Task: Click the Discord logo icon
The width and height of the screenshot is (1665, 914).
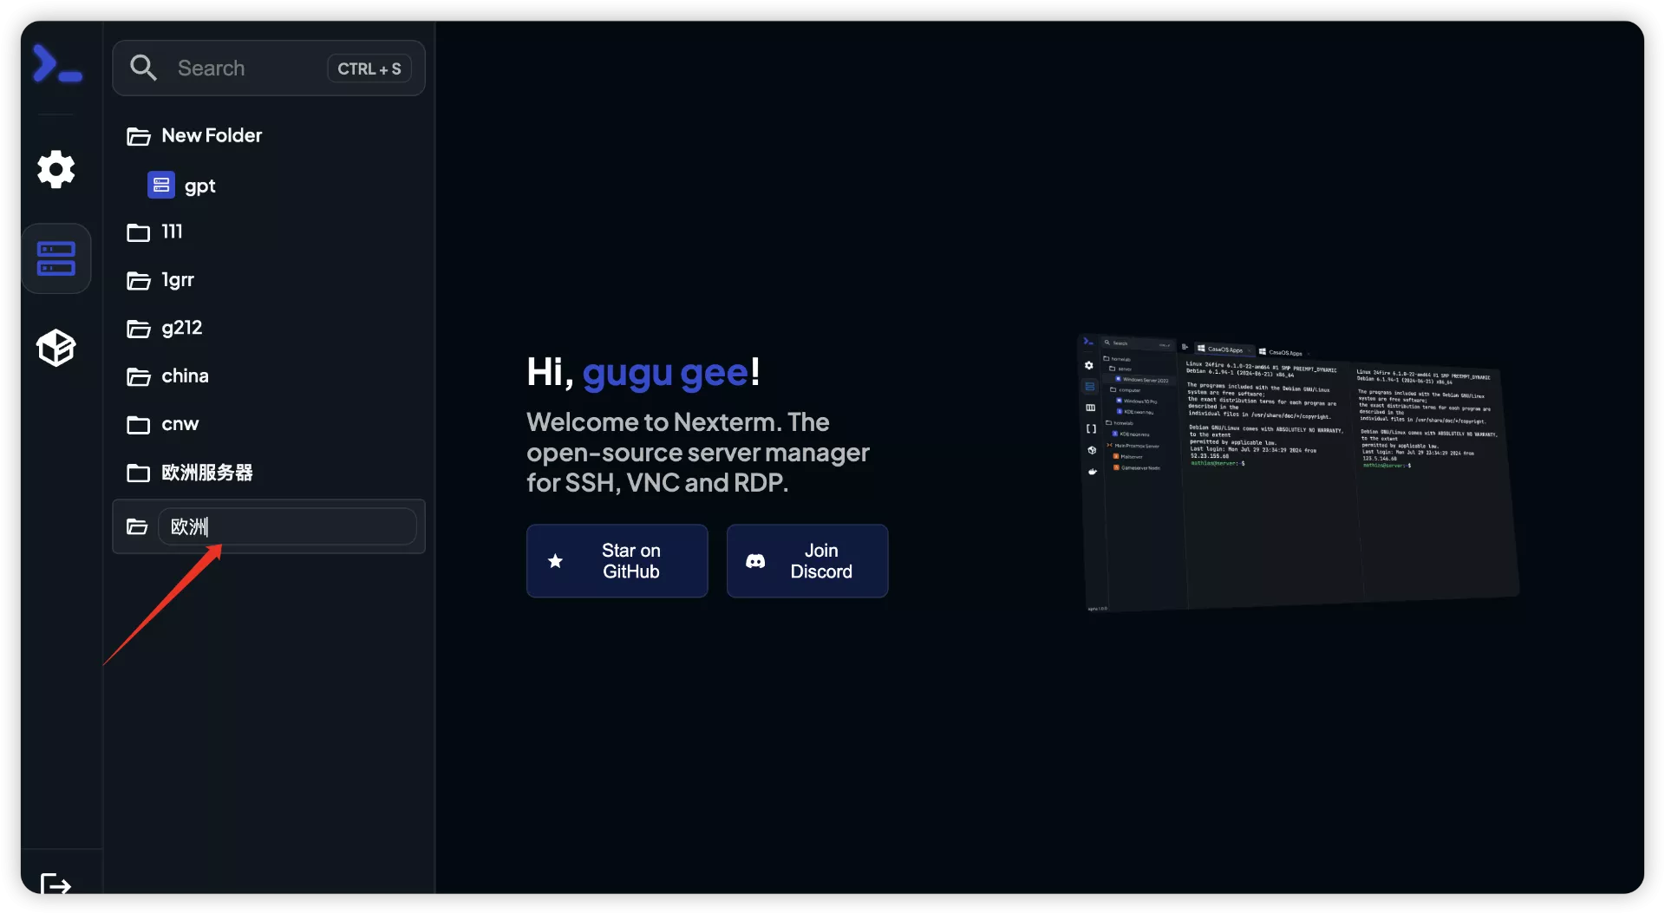Action: coord(755,561)
